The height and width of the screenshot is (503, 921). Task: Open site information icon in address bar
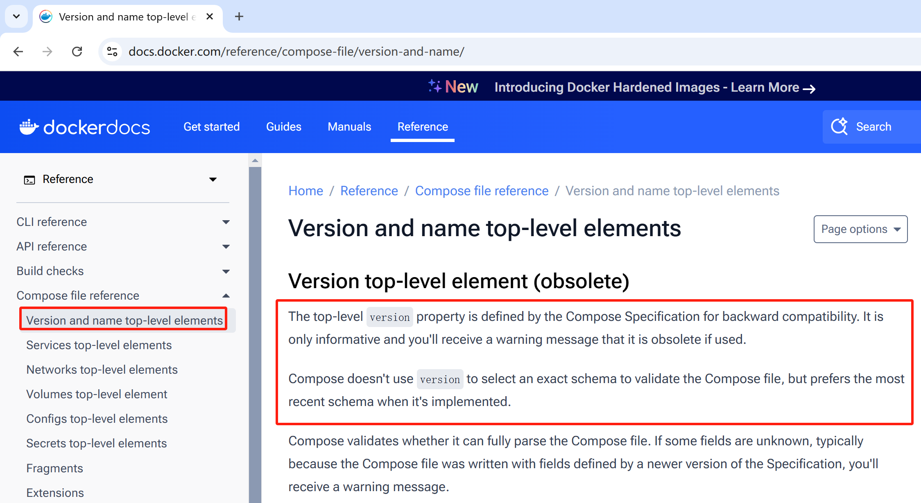click(x=112, y=52)
